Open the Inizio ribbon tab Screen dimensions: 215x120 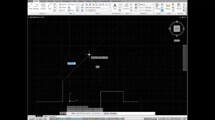pyautogui.click(x=36, y=1)
